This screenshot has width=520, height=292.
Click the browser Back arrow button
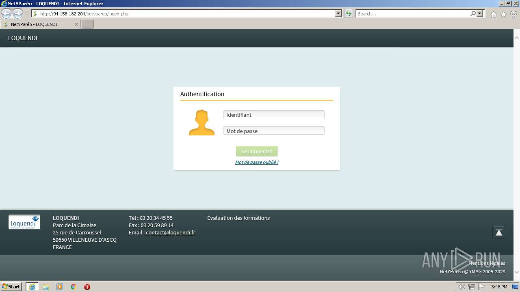(6, 13)
